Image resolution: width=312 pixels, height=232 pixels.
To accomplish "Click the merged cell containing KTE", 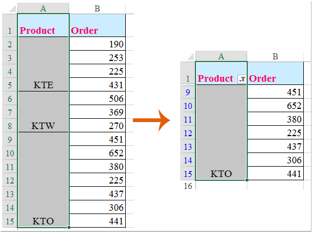I will point(43,64).
